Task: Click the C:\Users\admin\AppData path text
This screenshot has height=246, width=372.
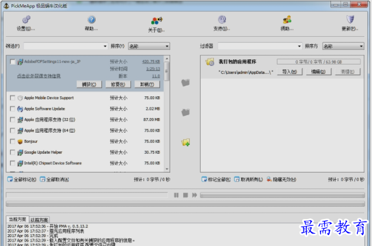Action: pyautogui.click(x=246, y=72)
